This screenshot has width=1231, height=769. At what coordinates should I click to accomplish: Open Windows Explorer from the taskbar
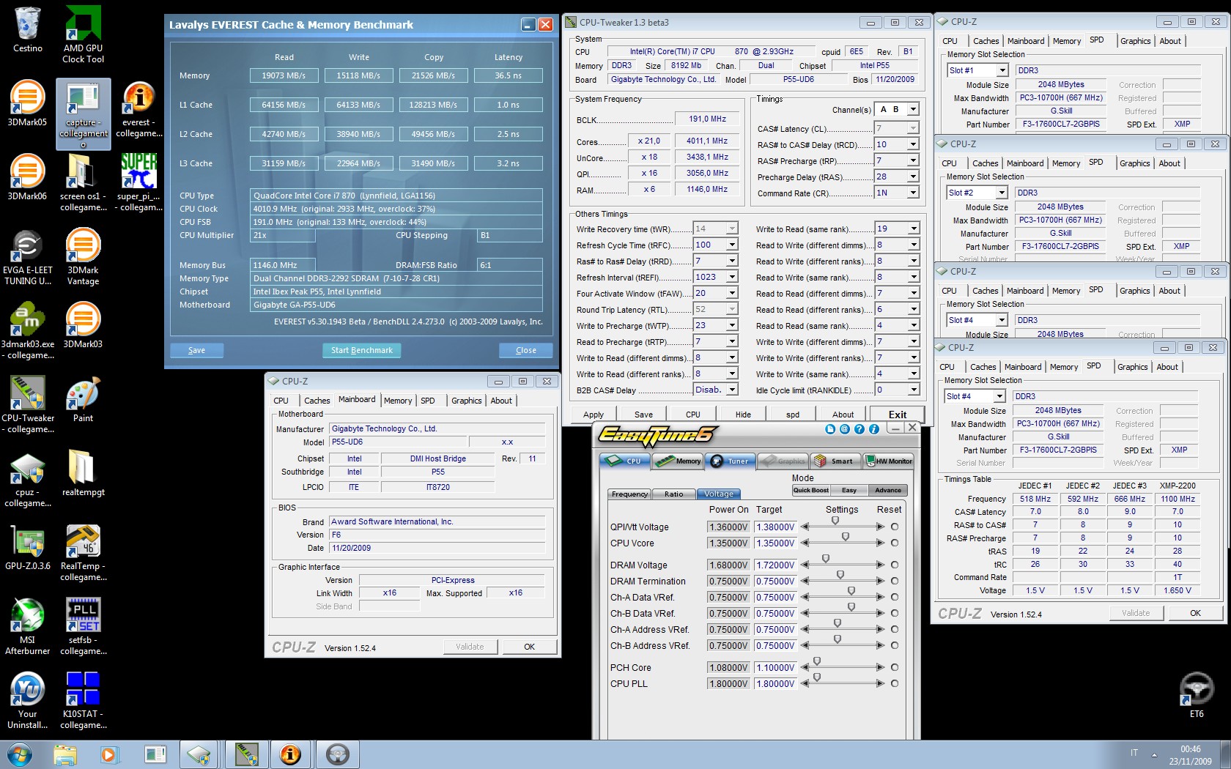64,754
